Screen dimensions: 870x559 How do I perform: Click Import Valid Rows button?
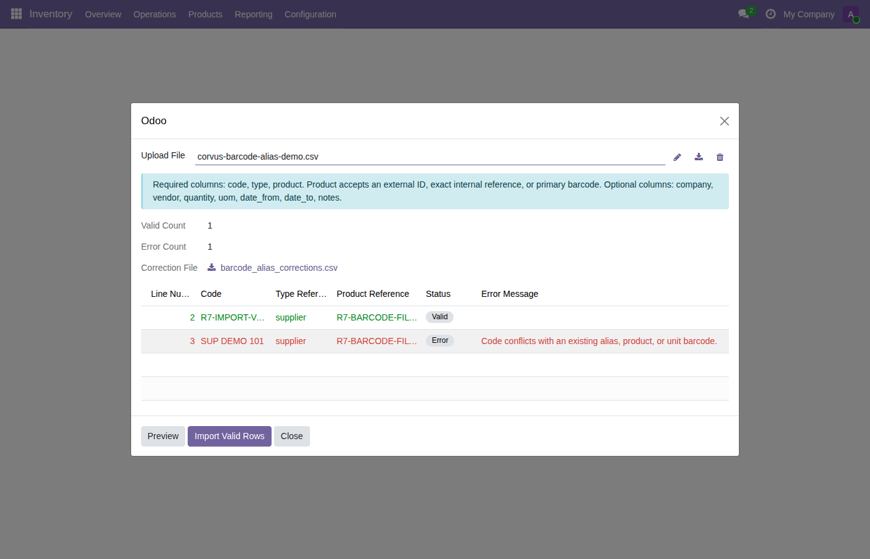click(x=229, y=436)
